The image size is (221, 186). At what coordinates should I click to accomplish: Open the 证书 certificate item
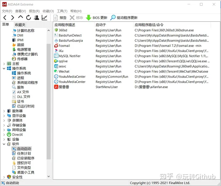[18, 101]
